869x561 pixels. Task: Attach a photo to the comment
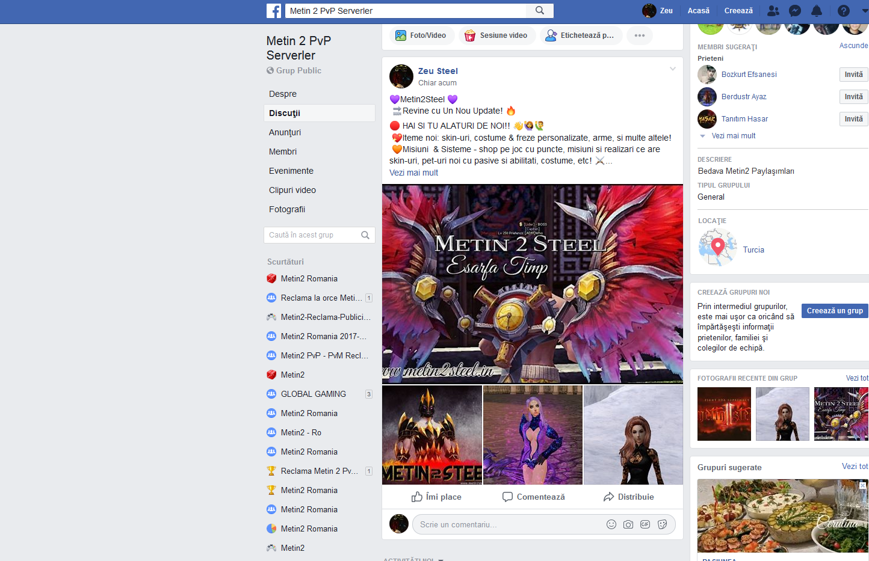pos(628,524)
